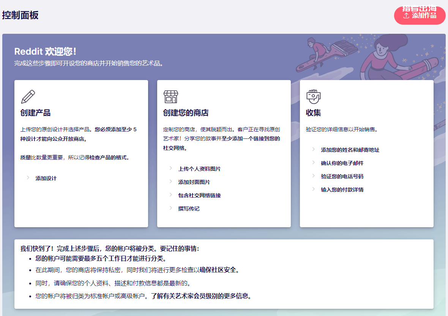448x316 pixels.
Task: Open the 包含社交网络链接 step
Action: click(x=199, y=195)
